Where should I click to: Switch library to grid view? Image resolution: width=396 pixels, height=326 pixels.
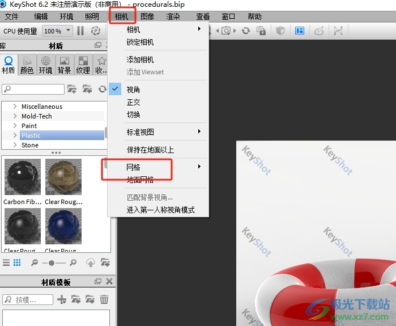click(17, 263)
